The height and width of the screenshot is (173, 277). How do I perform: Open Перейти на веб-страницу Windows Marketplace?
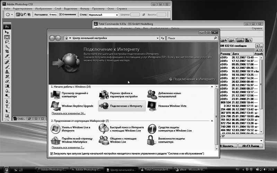pos(72,140)
